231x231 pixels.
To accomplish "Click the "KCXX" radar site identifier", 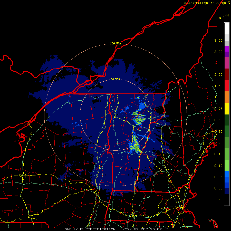I will click(127, 229).
